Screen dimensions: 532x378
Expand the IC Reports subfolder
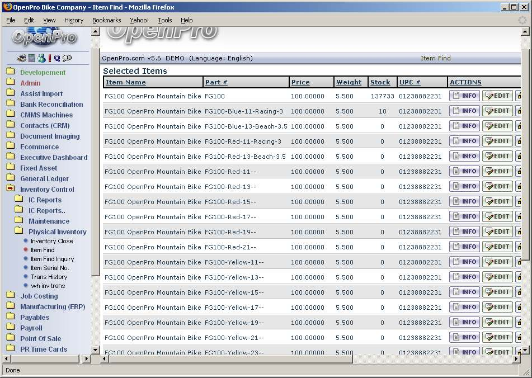click(18, 200)
